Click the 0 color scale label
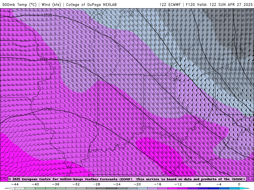The image size is (254, 190). (x=239, y=184)
